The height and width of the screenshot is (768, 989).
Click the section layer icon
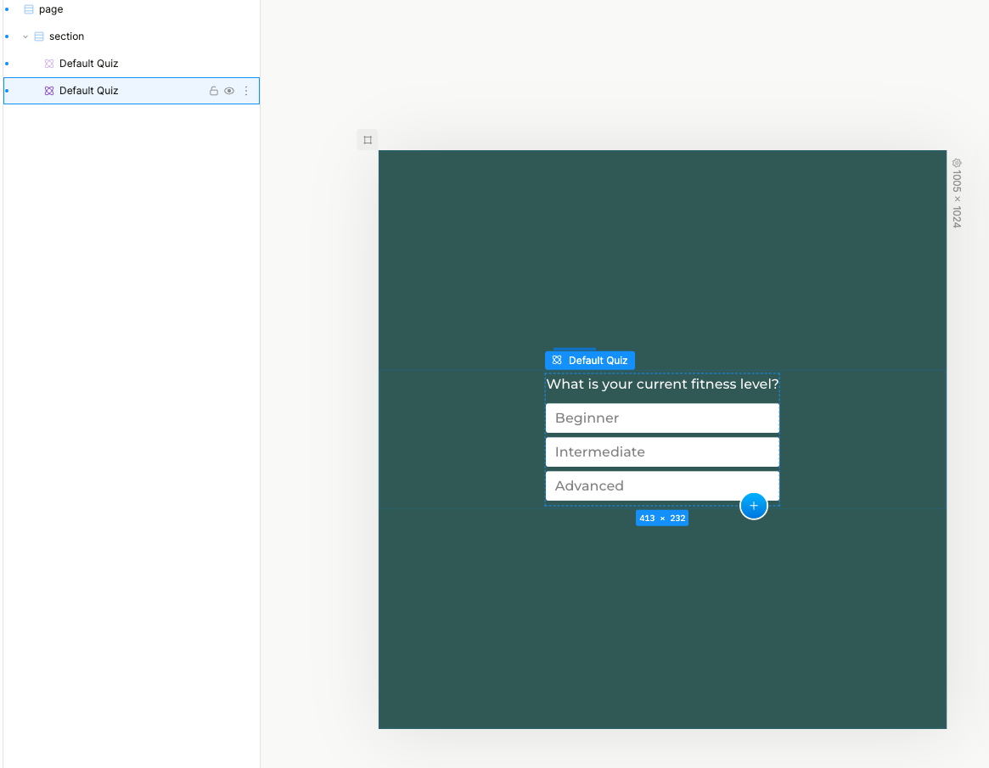(x=39, y=36)
